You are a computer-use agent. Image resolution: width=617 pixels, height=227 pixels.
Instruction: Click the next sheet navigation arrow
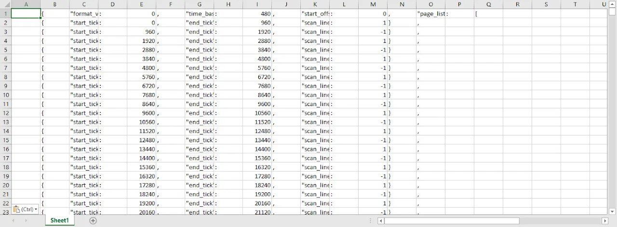[26, 221]
